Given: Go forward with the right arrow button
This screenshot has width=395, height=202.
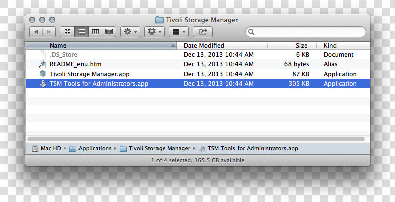Looking at the screenshot, I should (x=49, y=32).
